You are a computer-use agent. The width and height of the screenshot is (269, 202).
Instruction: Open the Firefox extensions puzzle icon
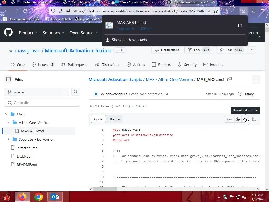(x=254, y=11)
